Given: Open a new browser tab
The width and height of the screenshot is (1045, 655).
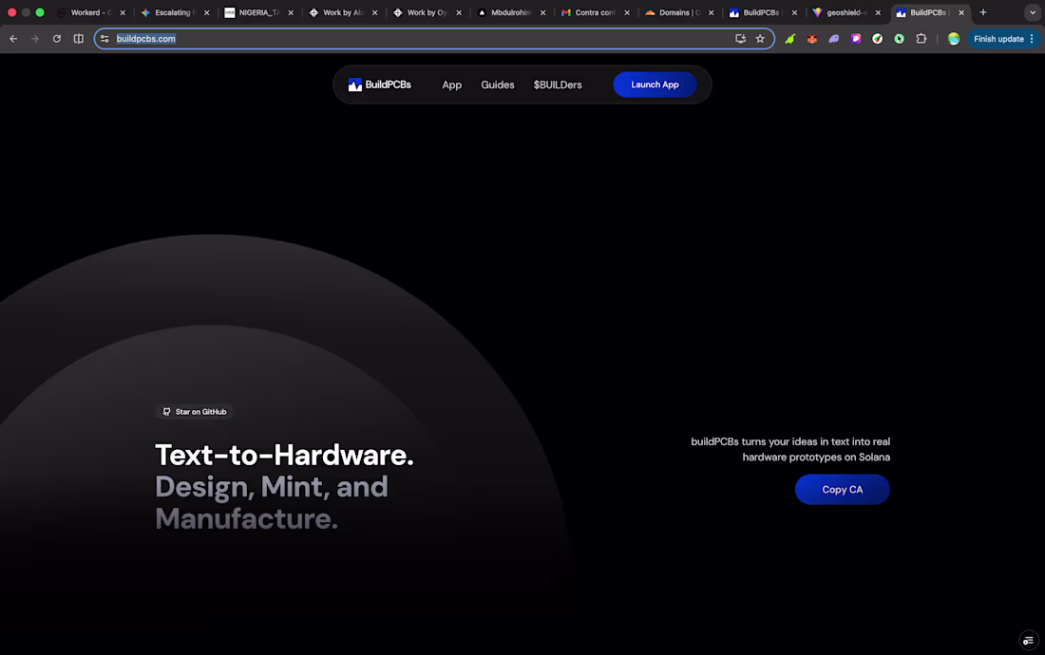Looking at the screenshot, I should (x=983, y=12).
